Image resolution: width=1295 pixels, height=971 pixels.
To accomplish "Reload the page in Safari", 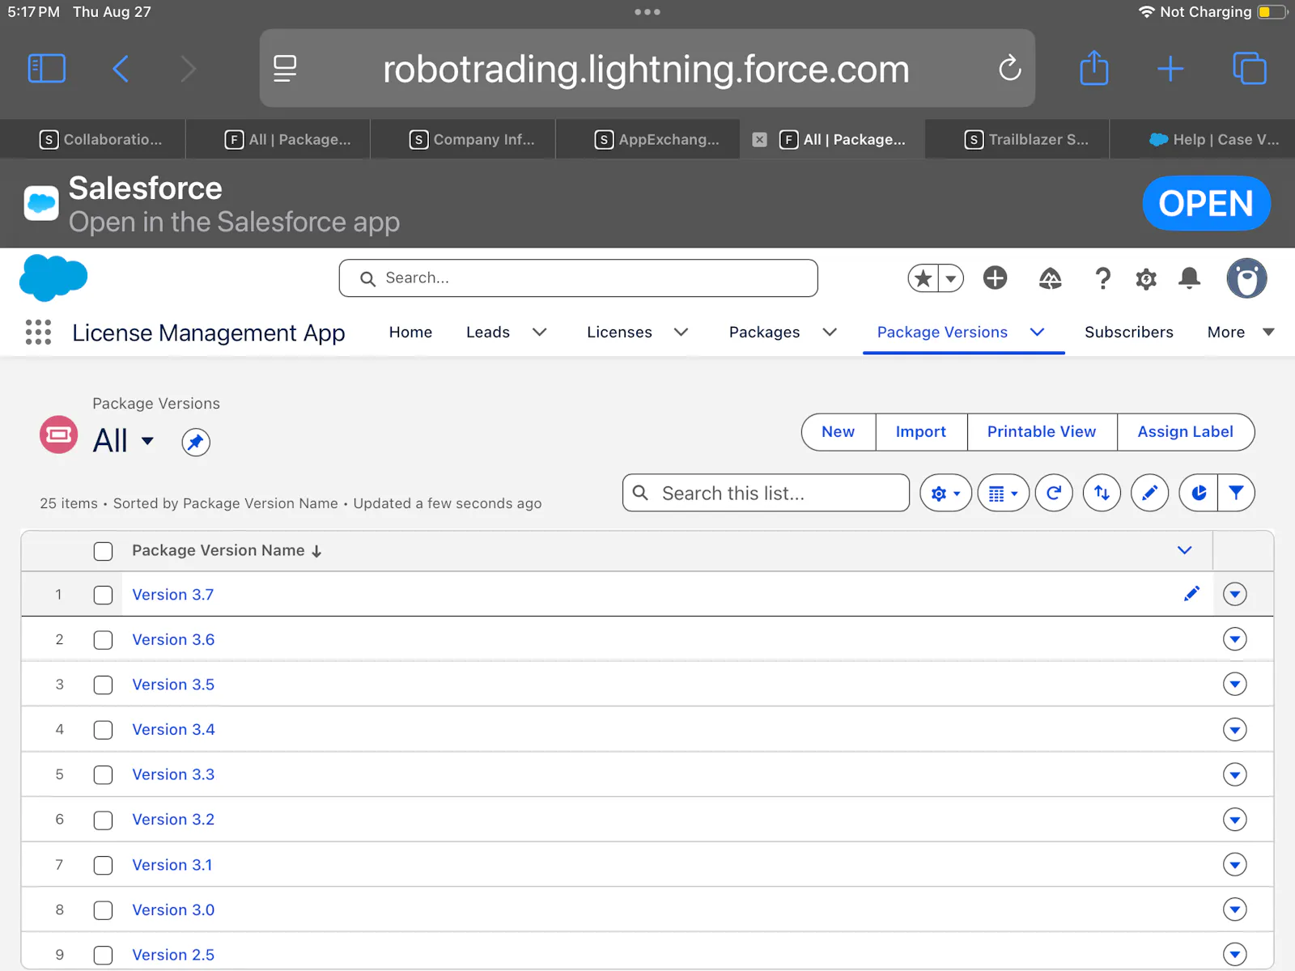I will (x=1009, y=68).
